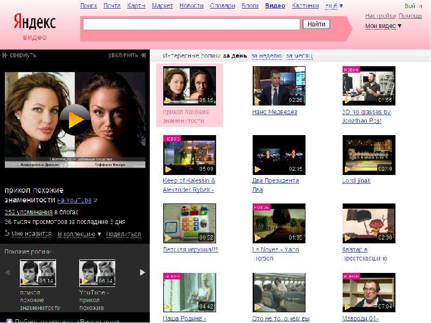Click the thumbs-up «Мне нравится» icon
This screenshot has height=323, width=431.
[7, 234]
